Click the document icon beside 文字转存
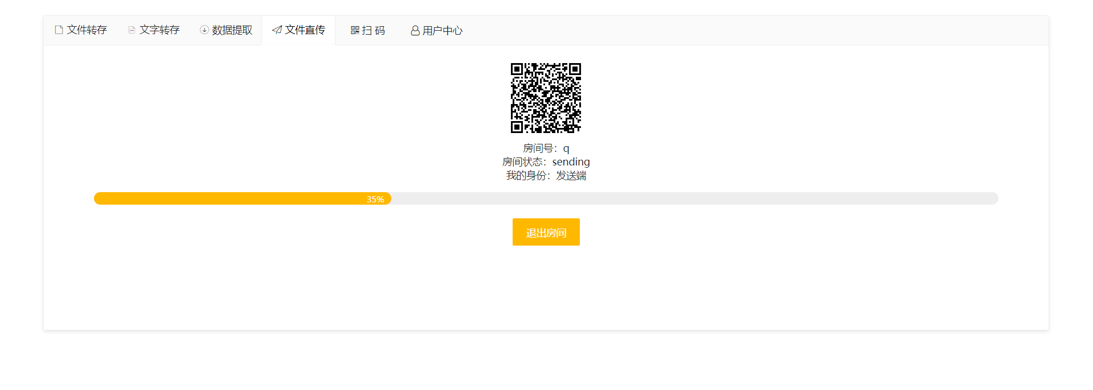 132,30
